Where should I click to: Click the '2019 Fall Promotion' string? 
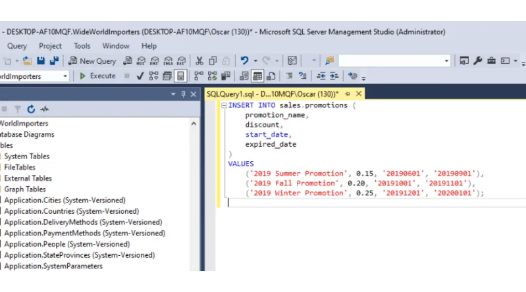pos(294,183)
